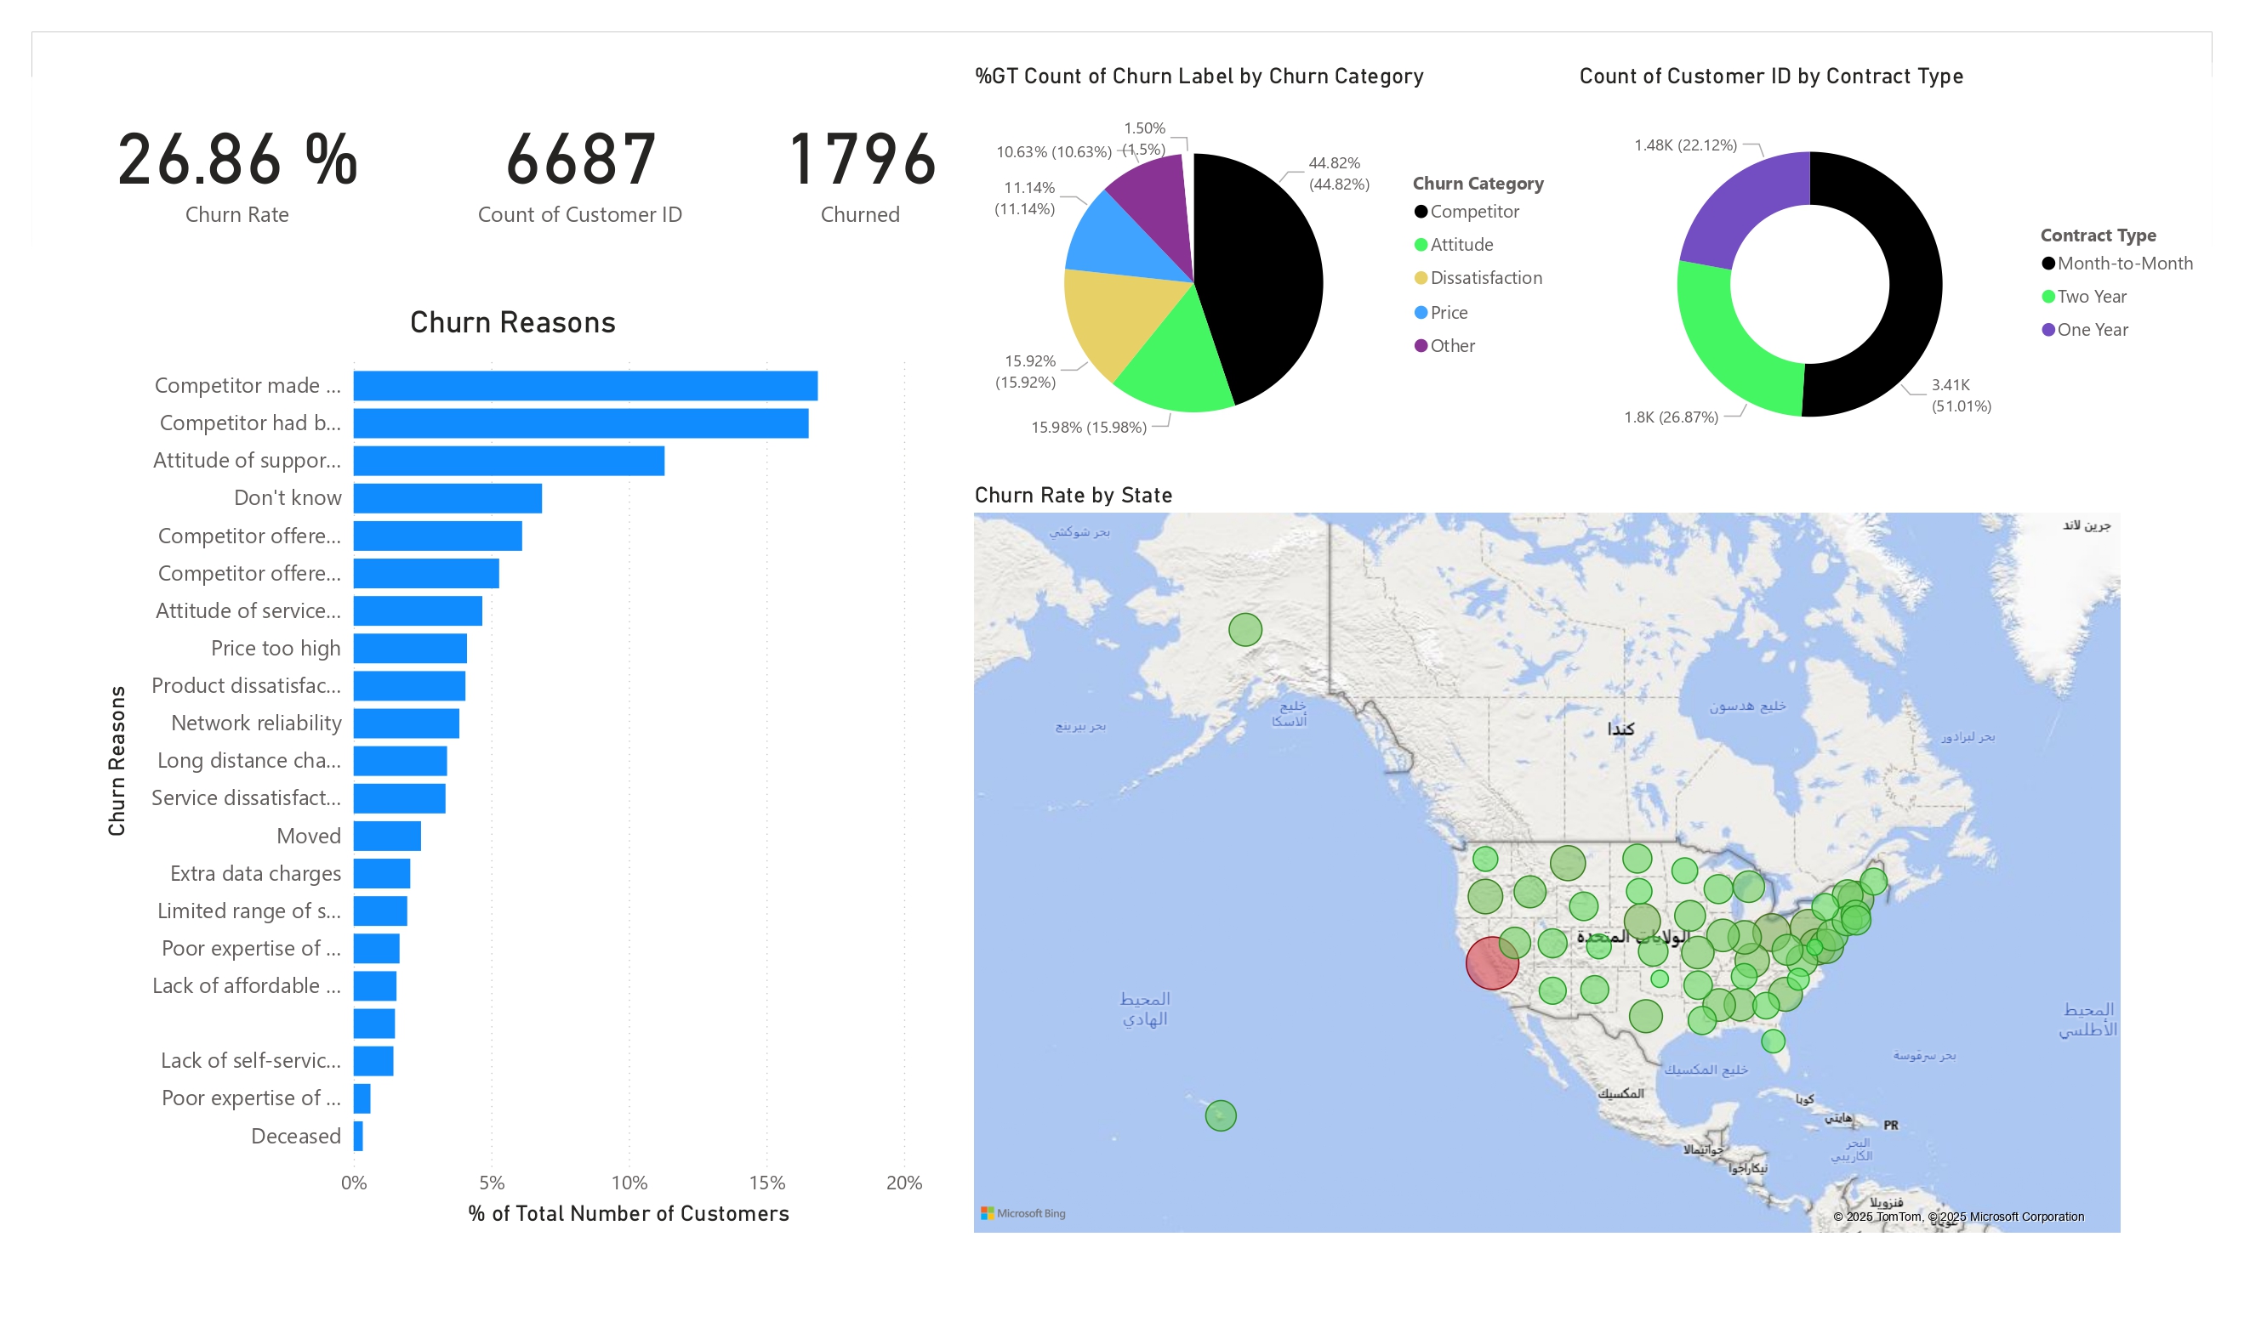Screen dimensions: 2244x1339
Task: Click the Deceased bar in chart
Action: (358, 1136)
